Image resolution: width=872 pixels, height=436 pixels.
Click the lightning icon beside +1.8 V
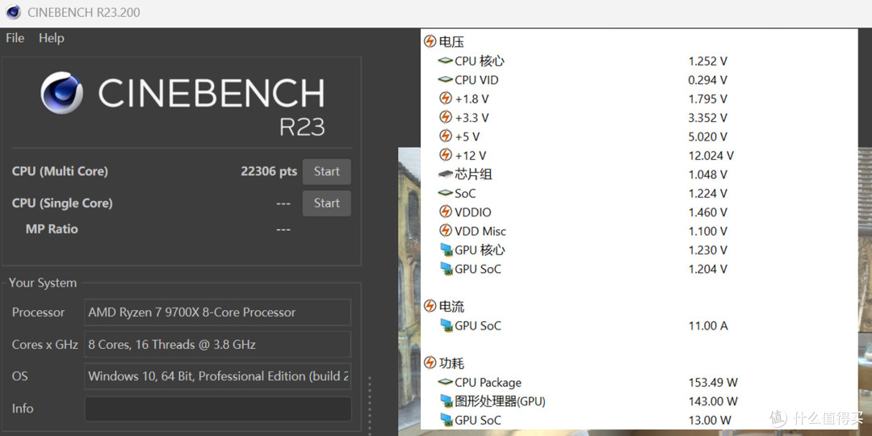coord(446,99)
